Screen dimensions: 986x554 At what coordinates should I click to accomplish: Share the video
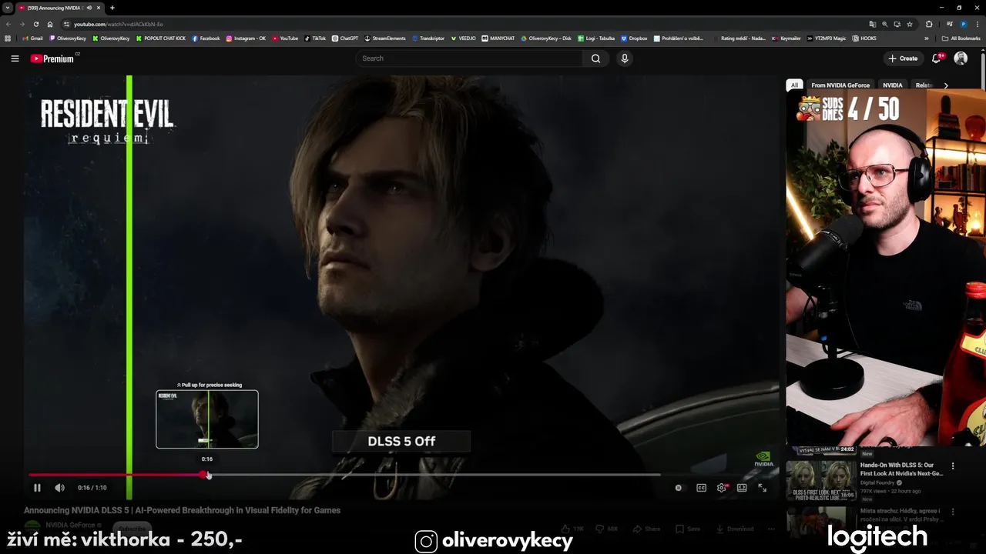[647, 529]
